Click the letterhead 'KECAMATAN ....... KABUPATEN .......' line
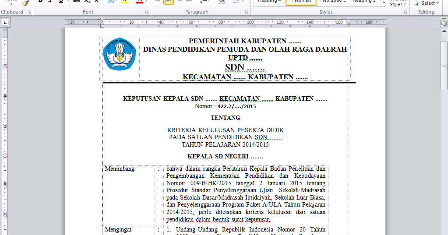The image size is (448, 235). coord(245,77)
